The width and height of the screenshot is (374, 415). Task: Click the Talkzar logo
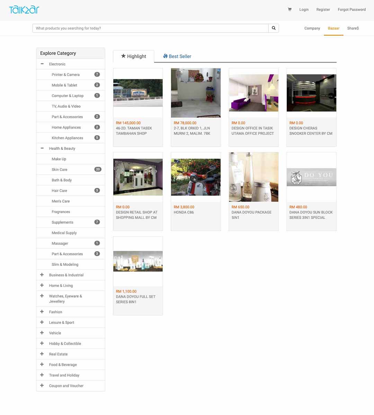(24, 9)
